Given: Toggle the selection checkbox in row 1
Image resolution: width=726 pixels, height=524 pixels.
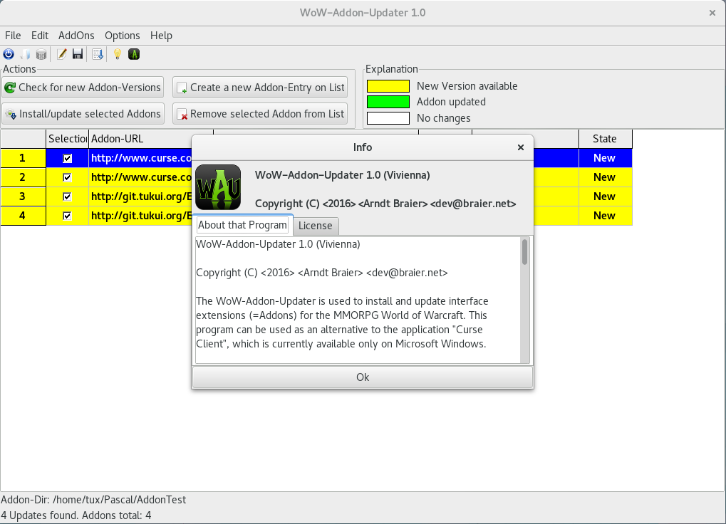Looking at the screenshot, I should pos(67,158).
